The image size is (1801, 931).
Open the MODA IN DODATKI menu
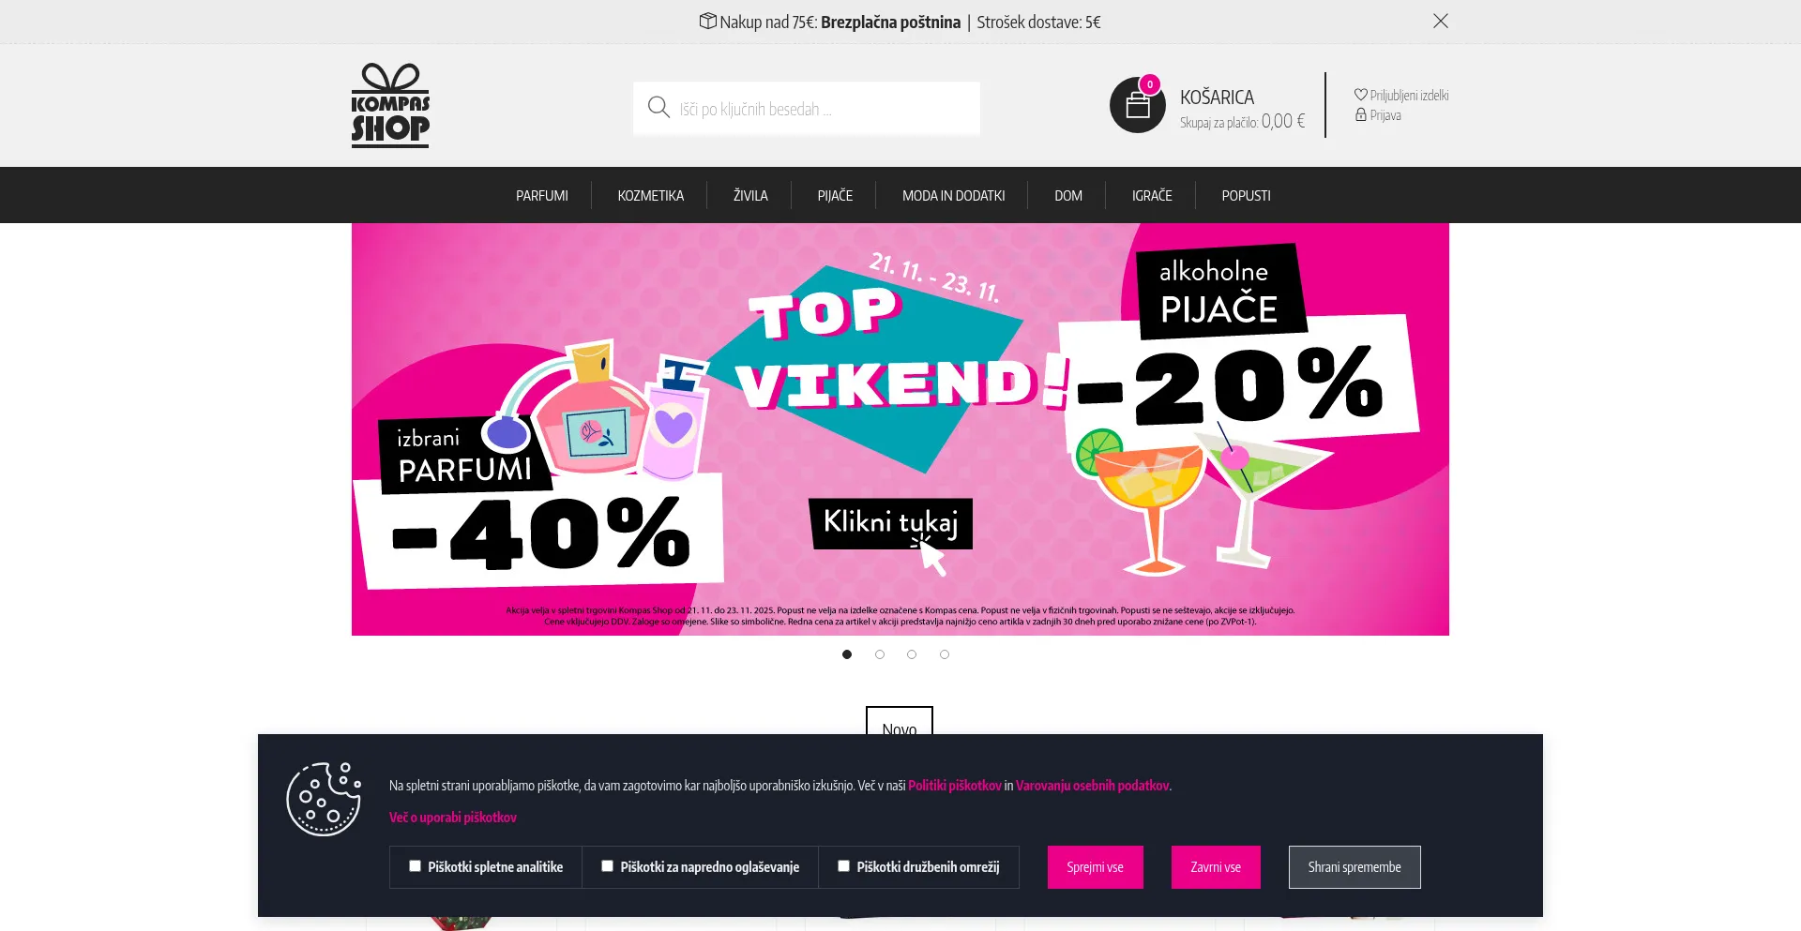point(953,195)
